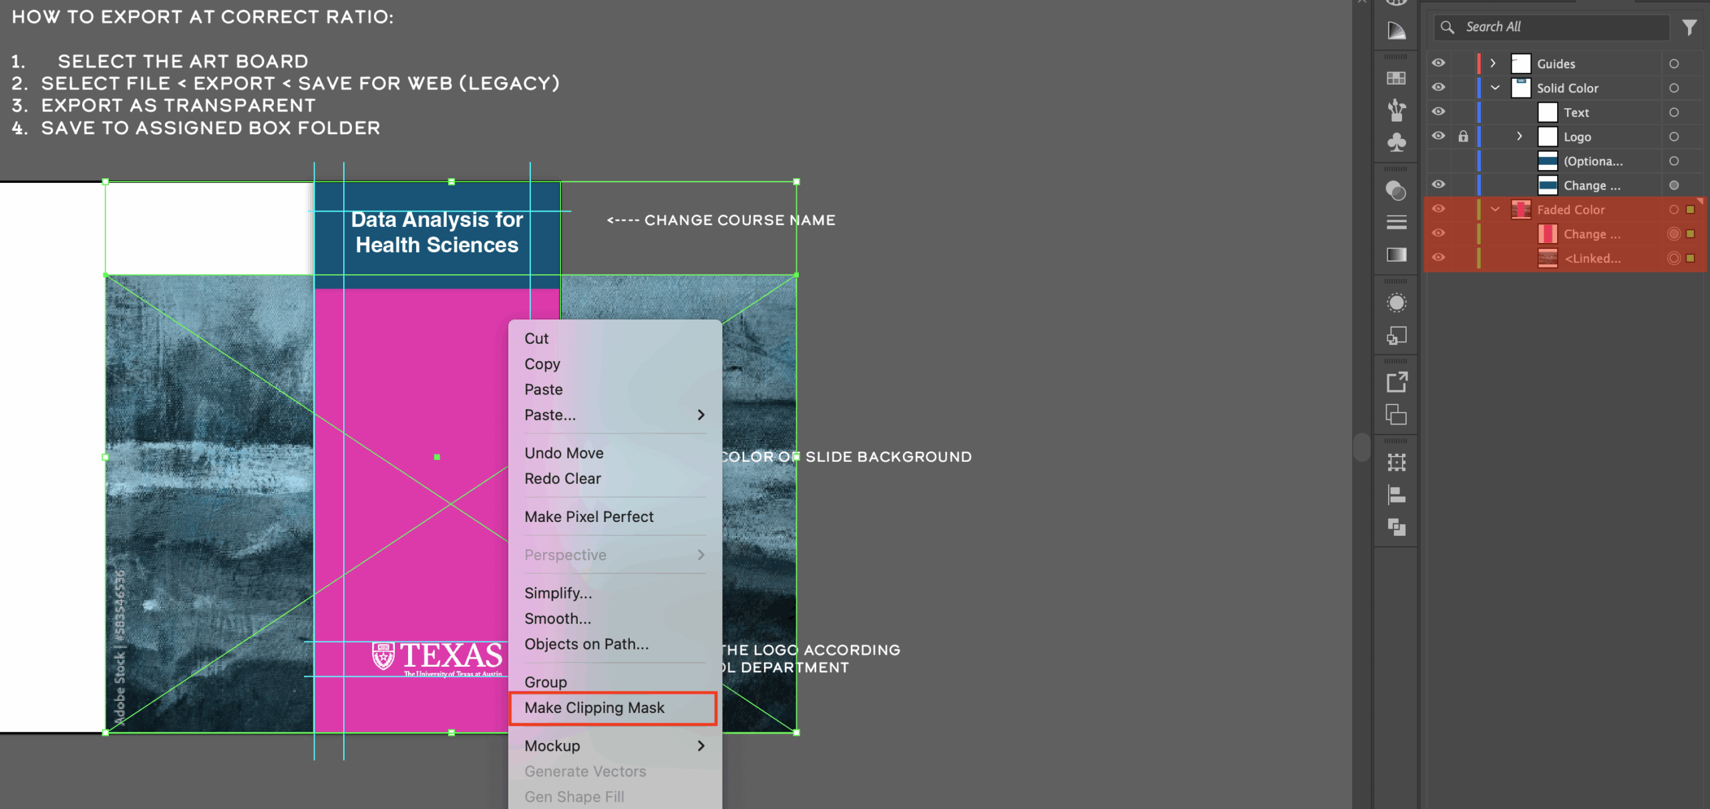Open the Swatches panel icon

pos(1396,78)
